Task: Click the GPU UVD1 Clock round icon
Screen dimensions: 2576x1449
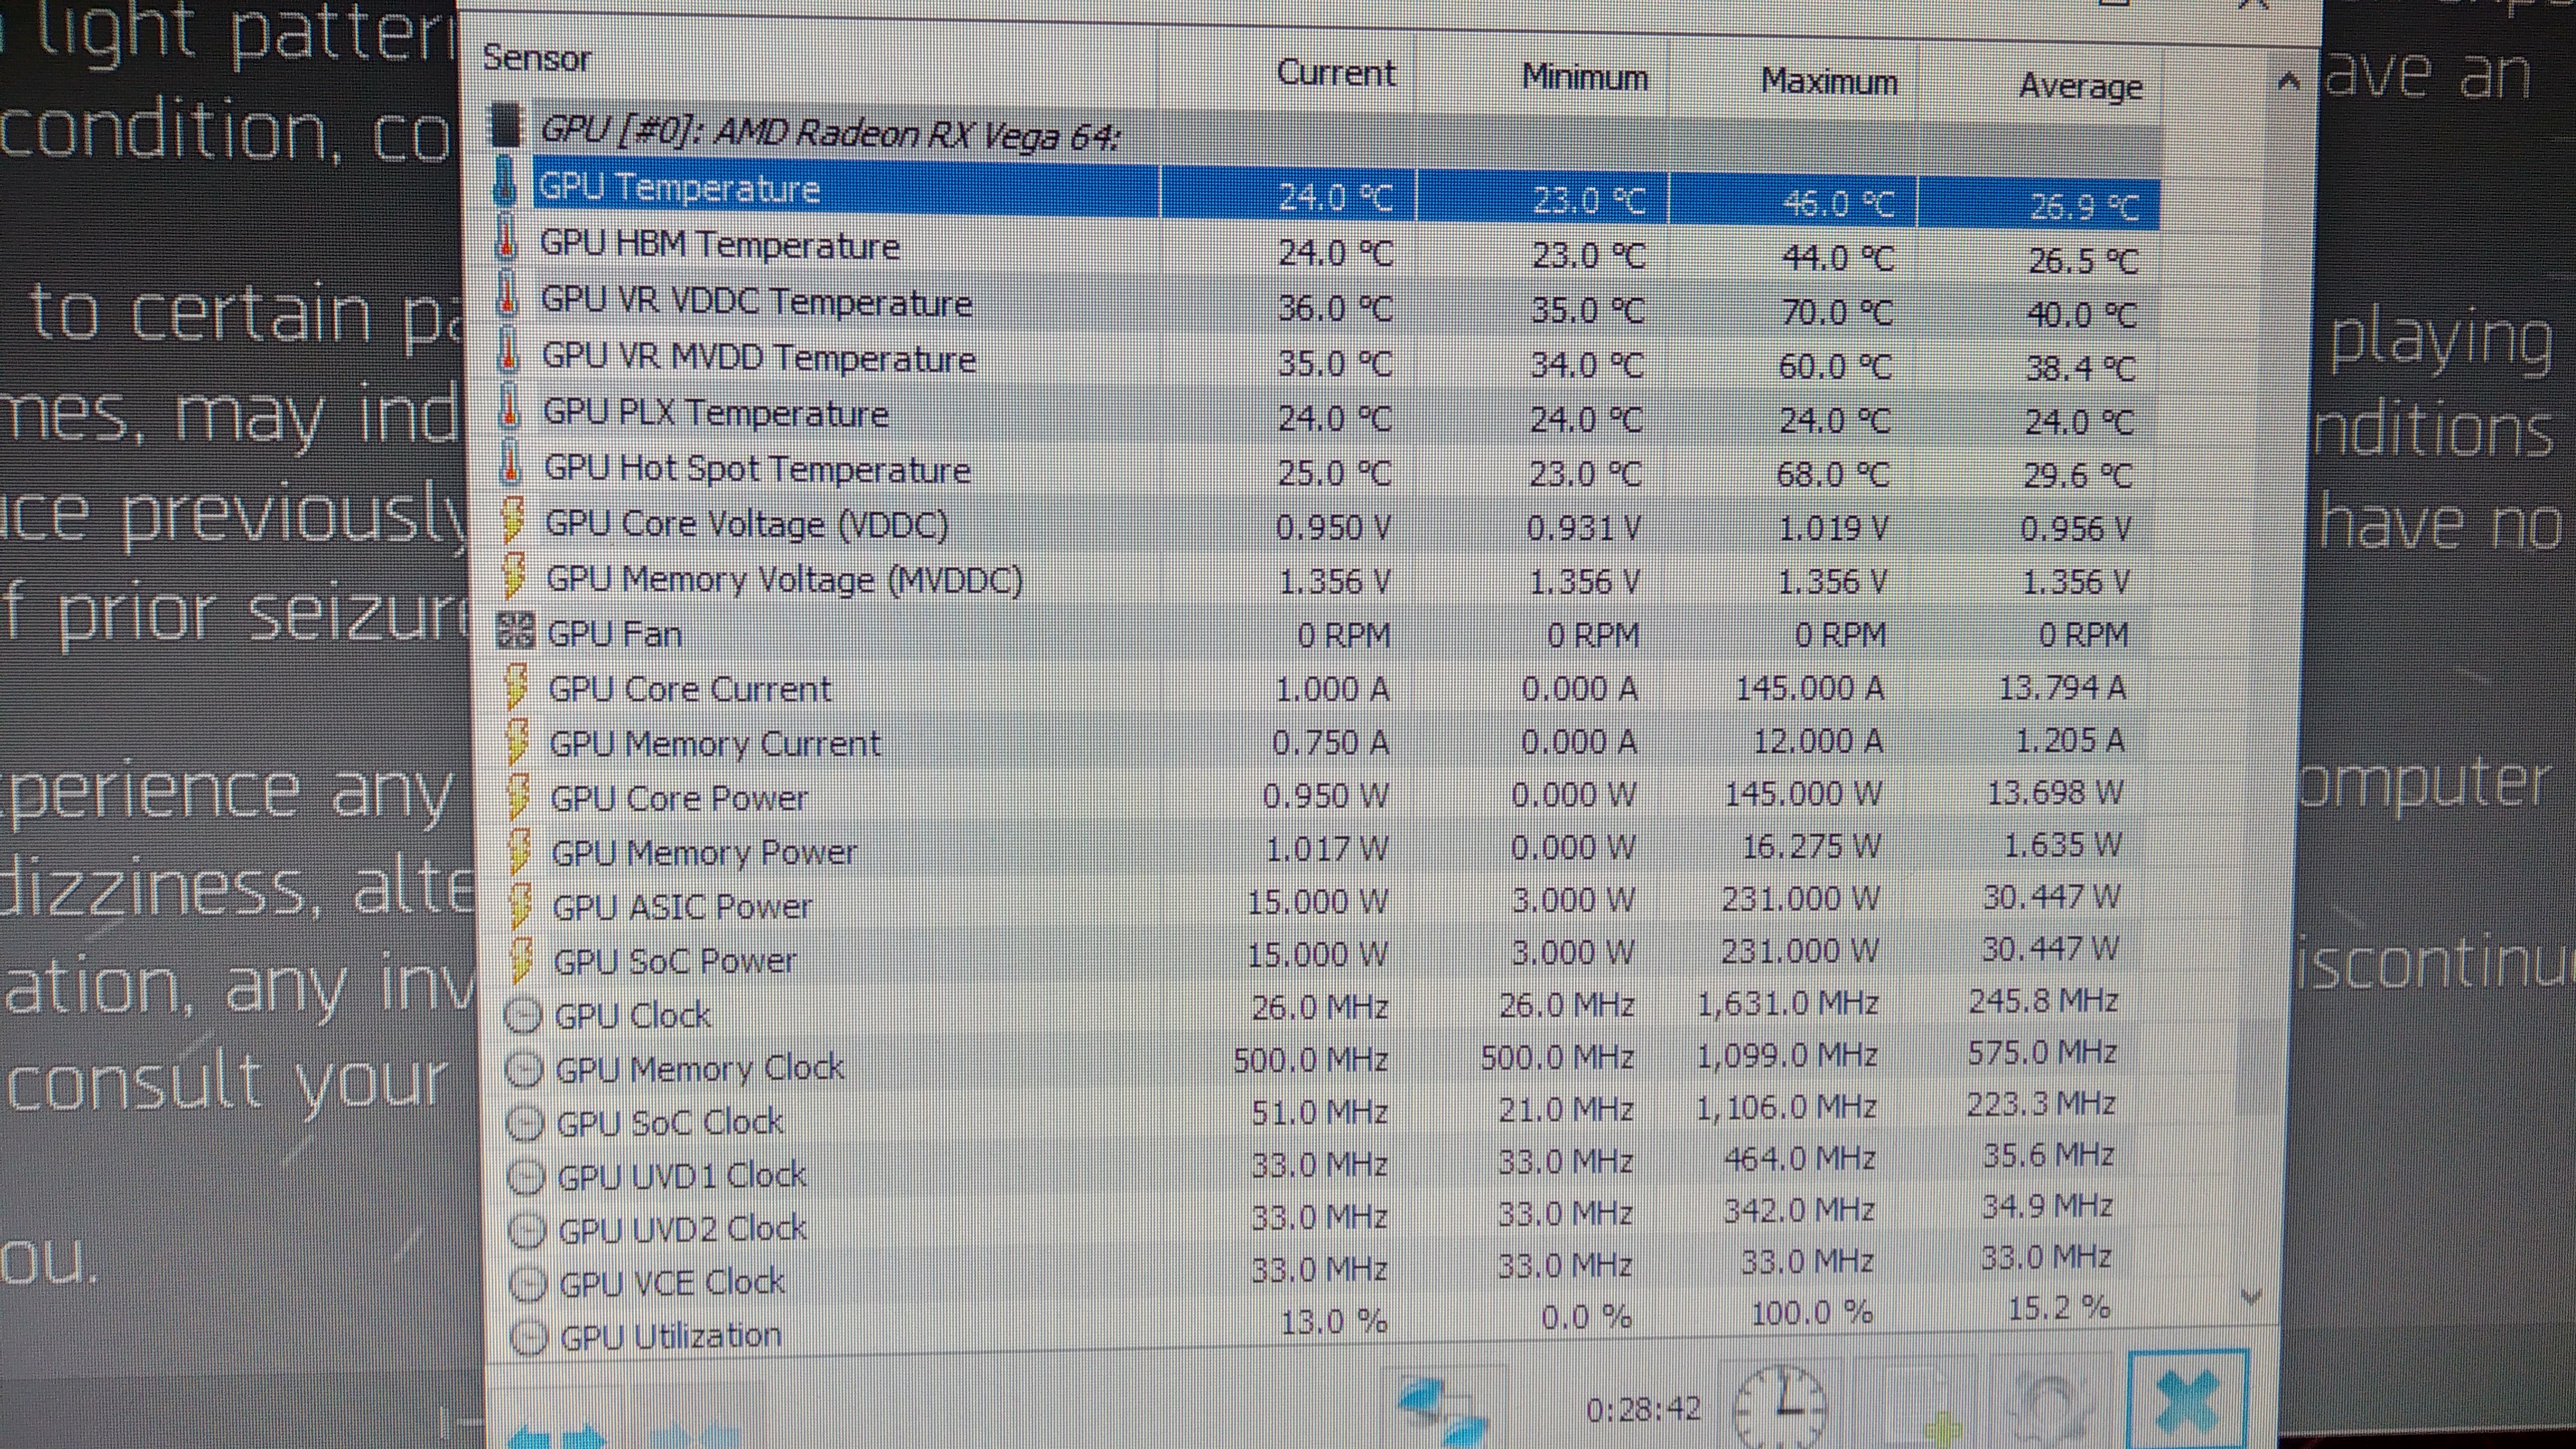Action: point(526,1178)
